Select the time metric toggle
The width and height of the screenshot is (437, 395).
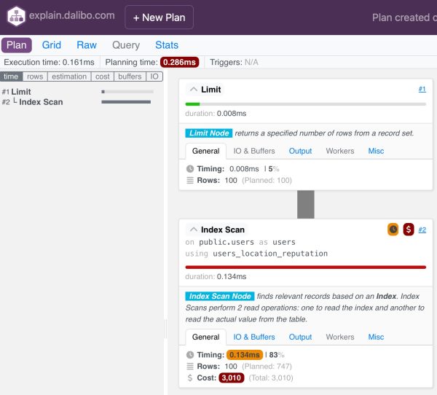12,77
